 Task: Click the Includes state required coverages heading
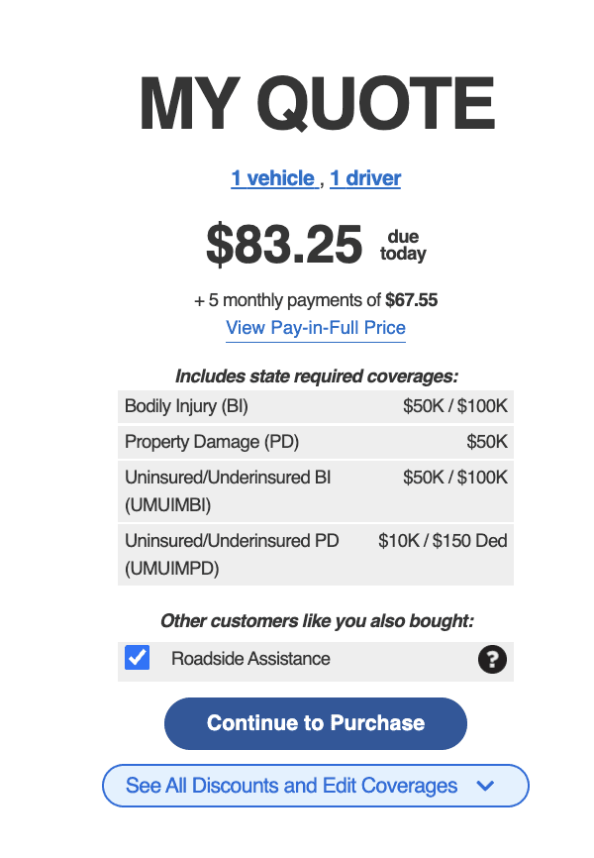coord(316,376)
